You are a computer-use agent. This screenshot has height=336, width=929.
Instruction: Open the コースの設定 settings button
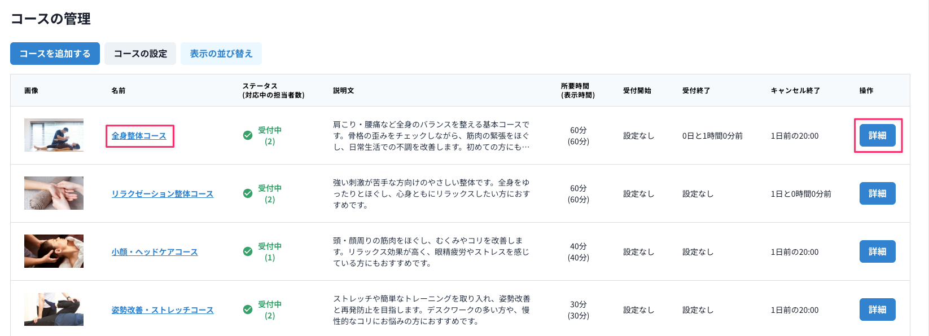[x=140, y=54]
